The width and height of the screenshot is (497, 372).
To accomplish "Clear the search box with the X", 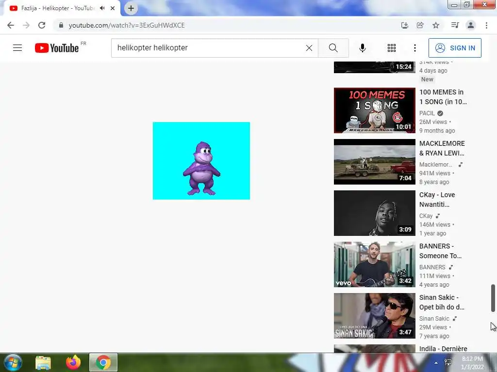I will [309, 48].
